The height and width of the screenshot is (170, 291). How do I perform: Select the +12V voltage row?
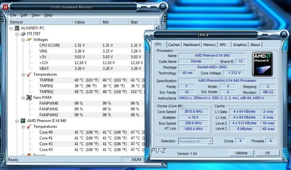tap(91, 63)
